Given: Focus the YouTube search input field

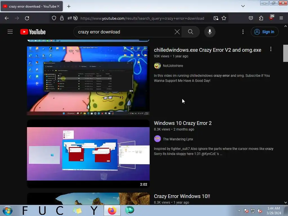Looking at the screenshot, I should click(x=125, y=32).
